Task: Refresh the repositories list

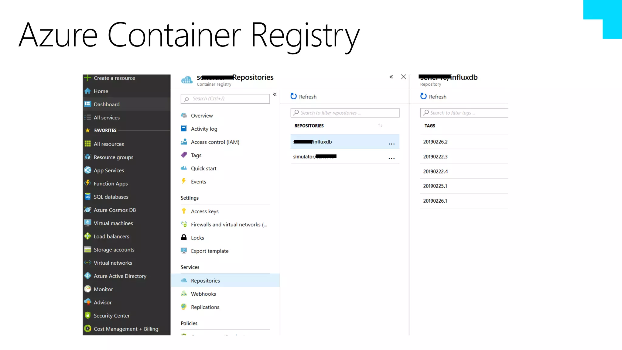Action: coord(303,97)
